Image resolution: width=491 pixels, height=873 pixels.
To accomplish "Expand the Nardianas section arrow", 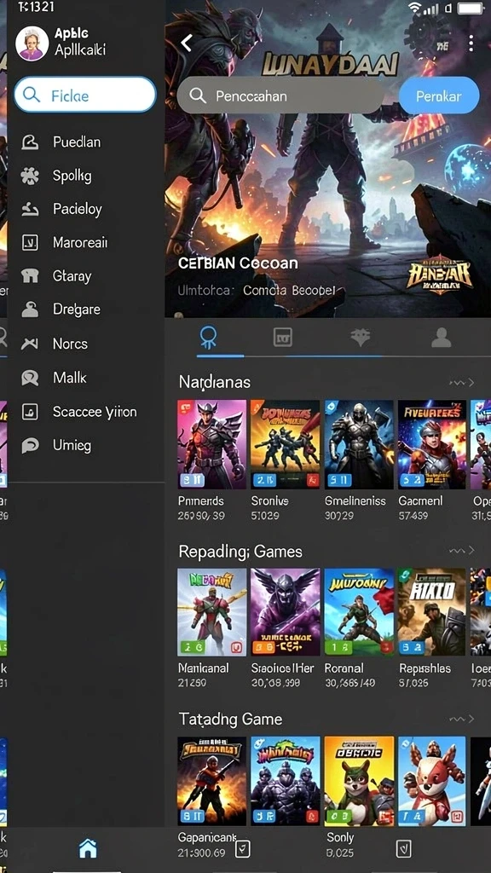I will [461, 383].
